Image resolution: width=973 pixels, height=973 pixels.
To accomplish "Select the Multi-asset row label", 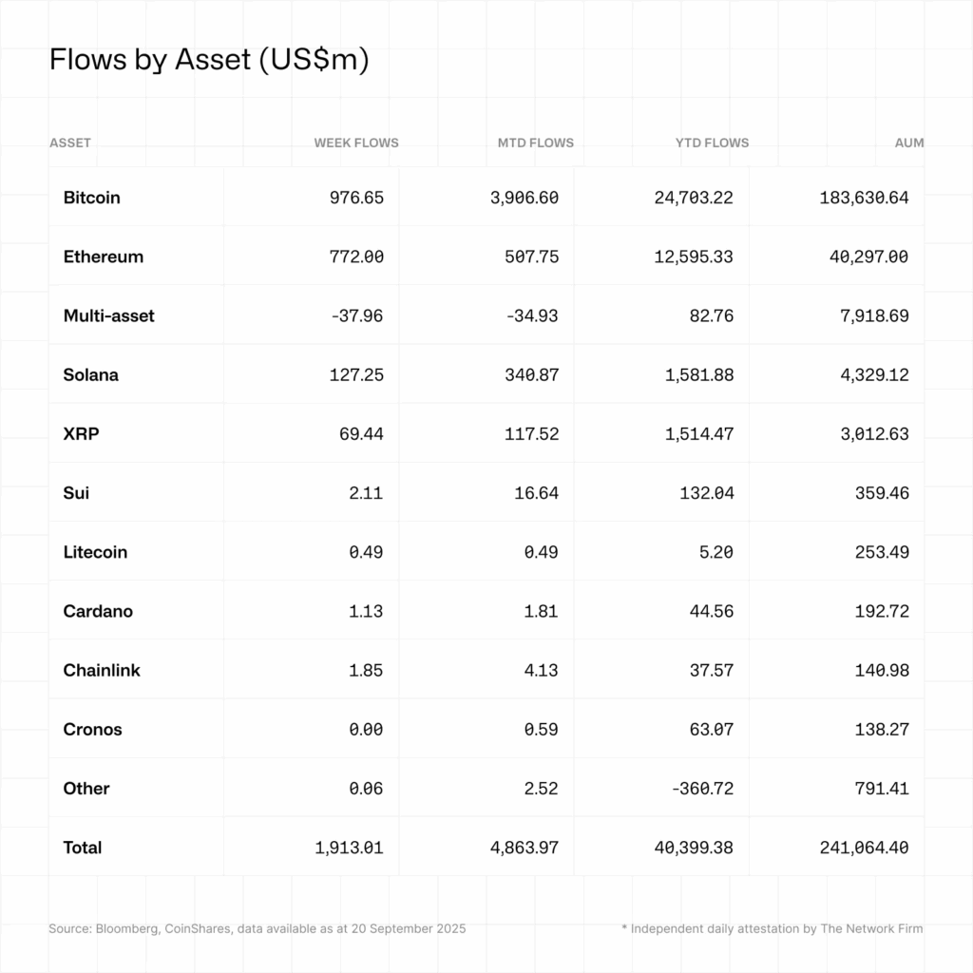I will click(108, 315).
